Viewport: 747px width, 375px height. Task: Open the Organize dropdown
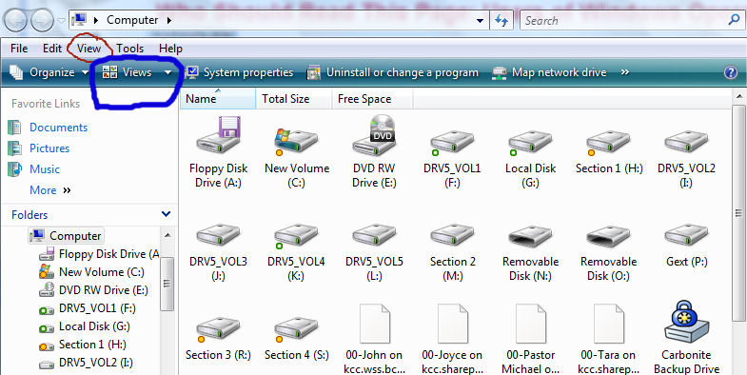click(x=49, y=72)
